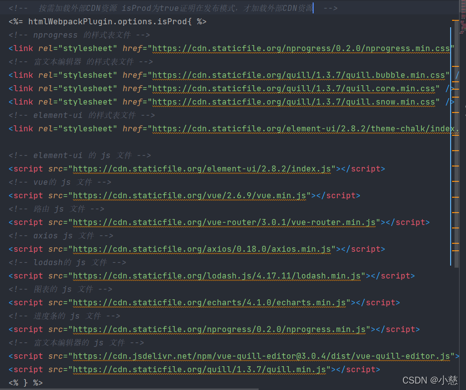Click the top comment about 按需加载外部CDN资源
This screenshot has height=390, width=466.
173,8
